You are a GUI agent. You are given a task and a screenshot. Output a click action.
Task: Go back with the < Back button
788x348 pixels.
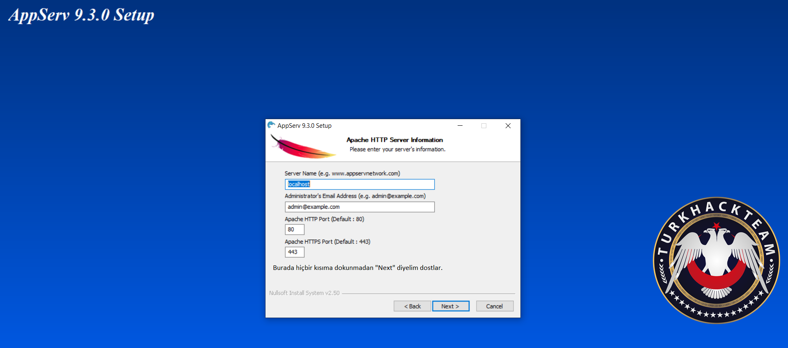point(412,306)
